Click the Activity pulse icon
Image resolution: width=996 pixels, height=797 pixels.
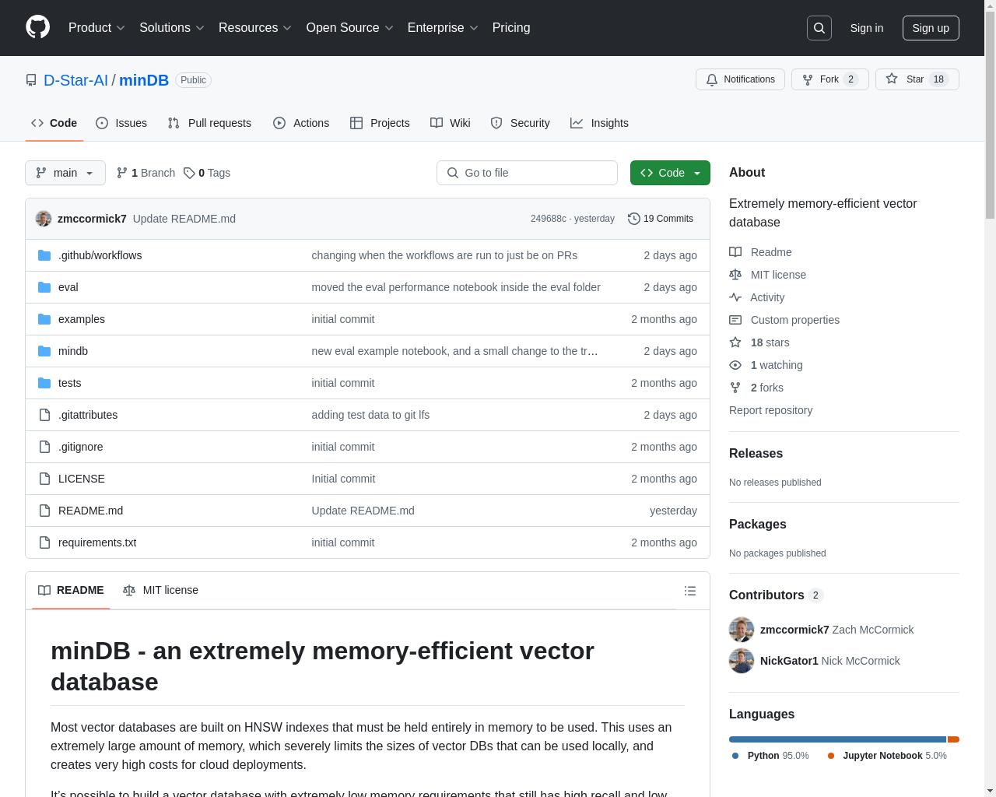[735, 297]
